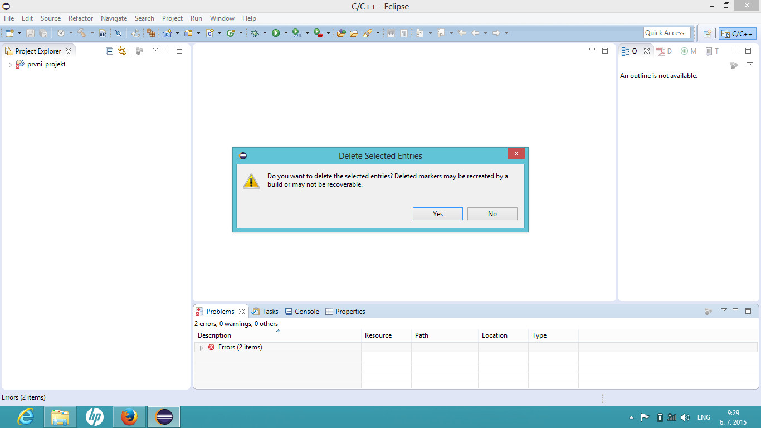This screenshot has width=761, height=428.
Task: Click the Build hammer icon
Action: 82,33
